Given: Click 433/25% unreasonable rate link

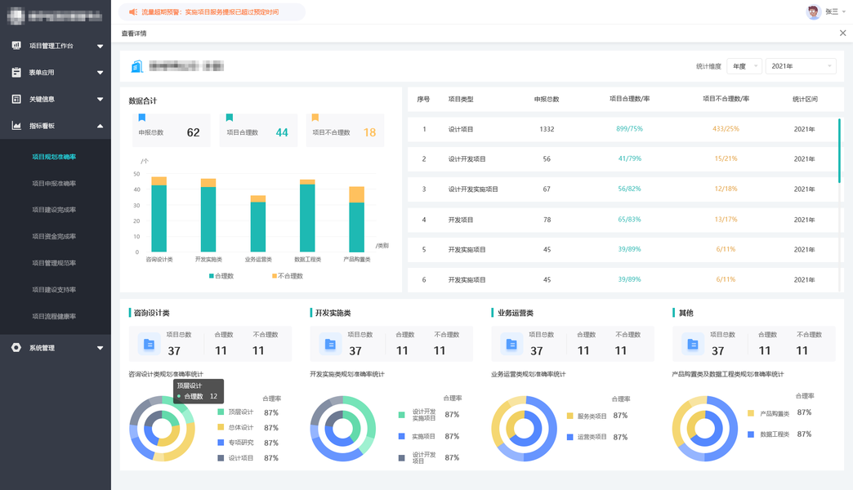Looking at the screenshot, I should [x=726, y=129].
